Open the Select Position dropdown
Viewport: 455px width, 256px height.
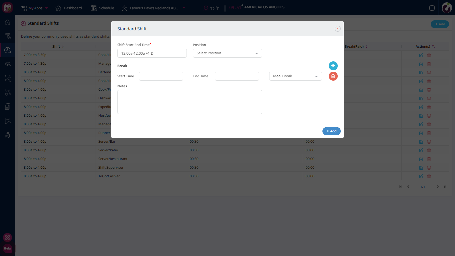point(227,53)
